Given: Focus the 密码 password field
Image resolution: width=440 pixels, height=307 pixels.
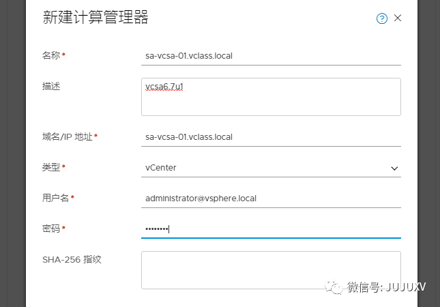Looking at the screenshot, I should point(271,229).
